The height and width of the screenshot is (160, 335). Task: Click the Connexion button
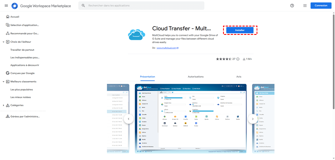321,6
